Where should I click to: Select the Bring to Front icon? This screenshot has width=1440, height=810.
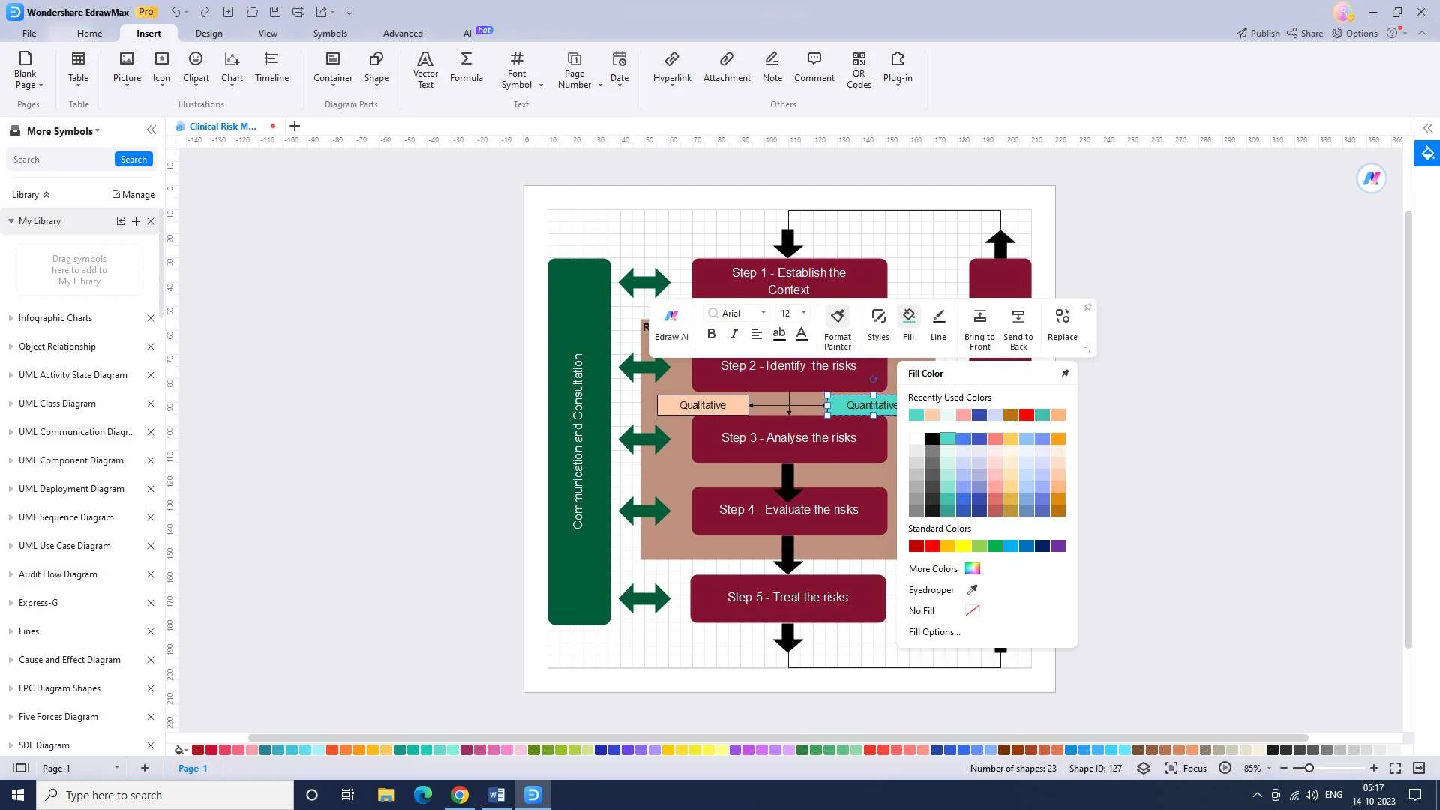[x=979, y=328]
